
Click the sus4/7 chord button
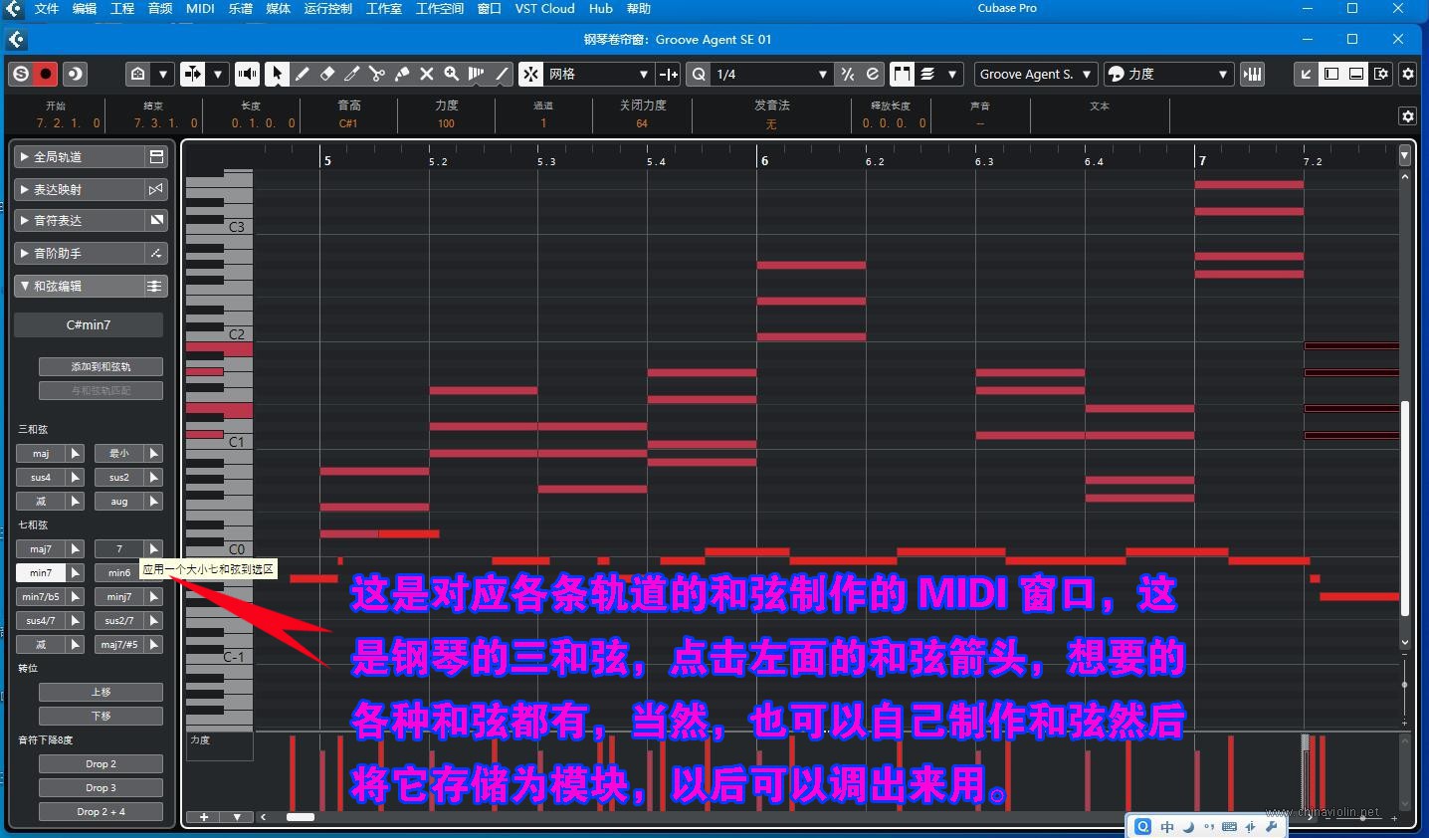click(41, 621)
